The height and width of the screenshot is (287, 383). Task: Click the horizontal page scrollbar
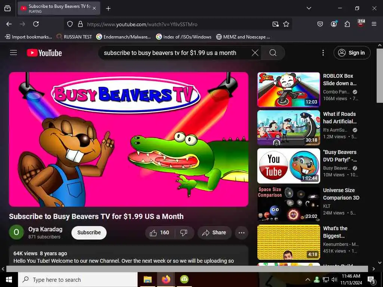tap(187, 269)
